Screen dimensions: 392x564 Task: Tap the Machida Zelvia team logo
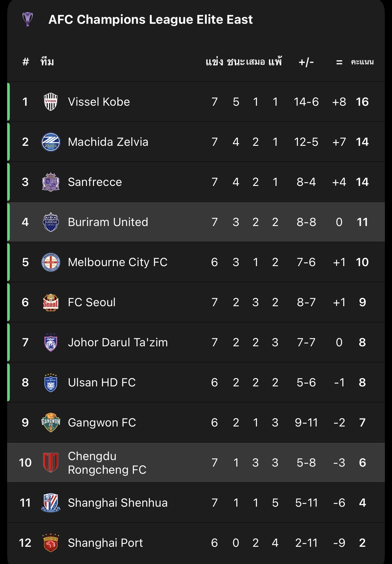(x=51, y=142)
